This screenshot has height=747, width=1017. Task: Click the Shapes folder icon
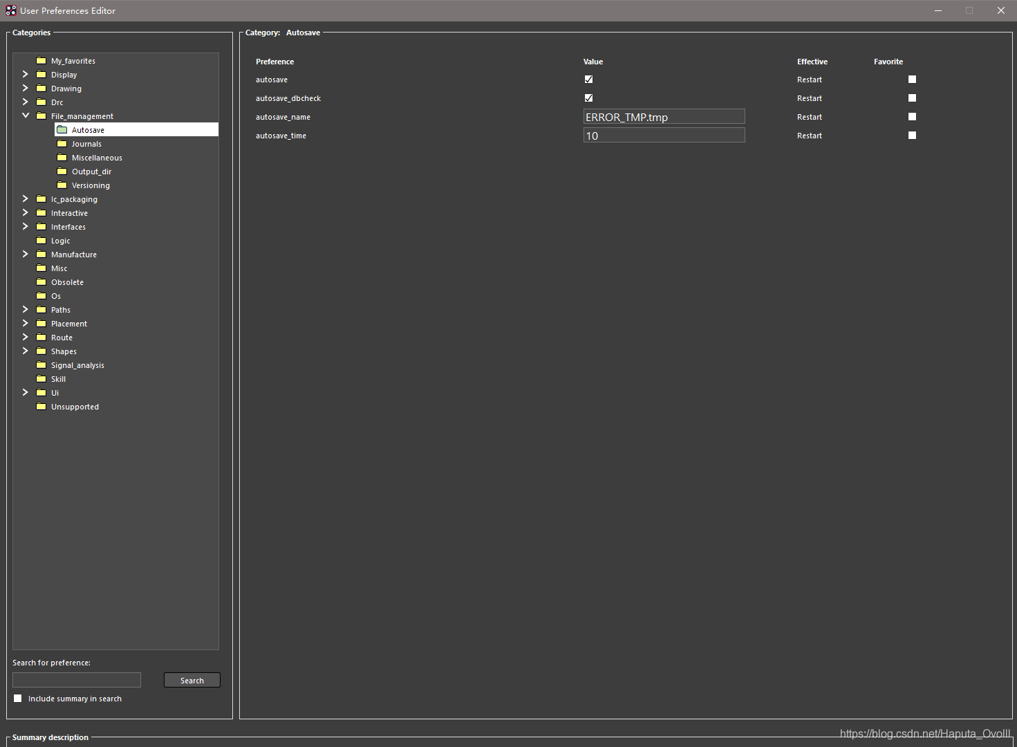41,351
